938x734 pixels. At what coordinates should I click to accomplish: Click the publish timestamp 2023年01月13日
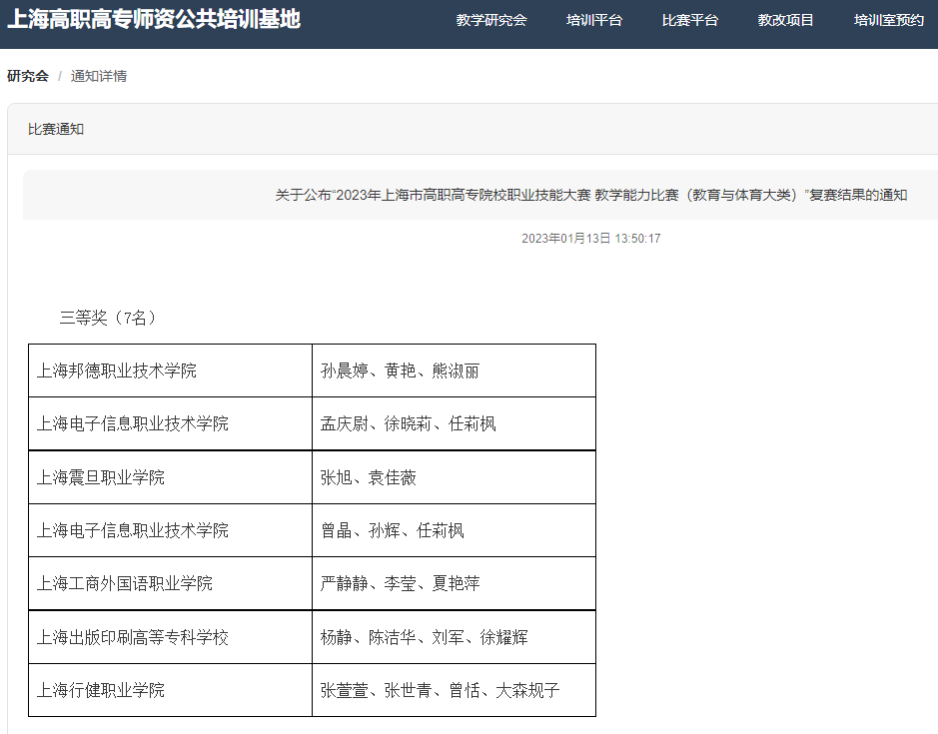tap(591, 239)
